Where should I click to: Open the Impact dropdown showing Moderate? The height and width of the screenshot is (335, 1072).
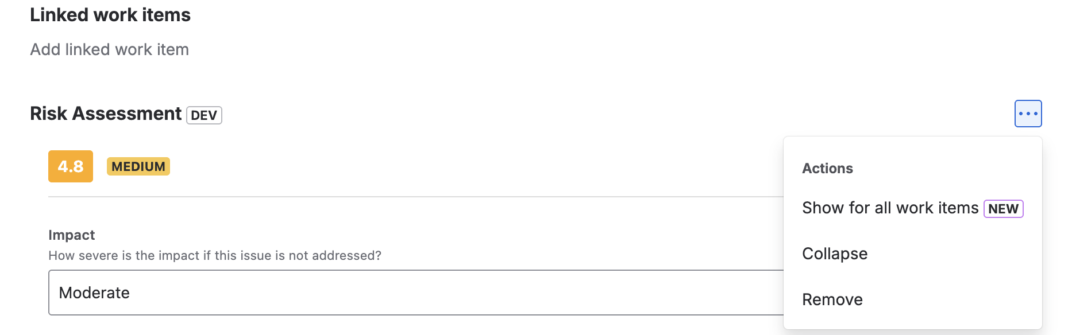[x=415, y=293]
